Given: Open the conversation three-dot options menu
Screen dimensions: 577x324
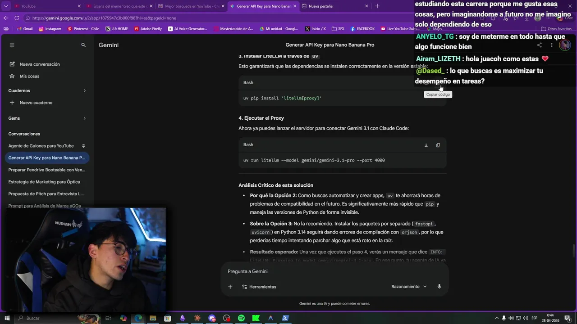Looking at the screenshot, I should click(x=551, y=45).
